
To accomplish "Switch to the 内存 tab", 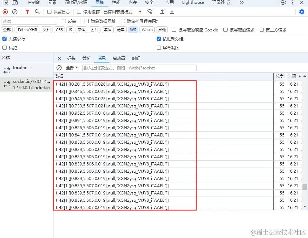I will click(x=133, y=2).
